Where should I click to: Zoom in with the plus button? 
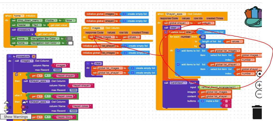tap(259, 85)
